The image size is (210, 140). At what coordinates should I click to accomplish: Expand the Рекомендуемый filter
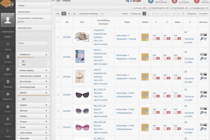pos(33,87)
